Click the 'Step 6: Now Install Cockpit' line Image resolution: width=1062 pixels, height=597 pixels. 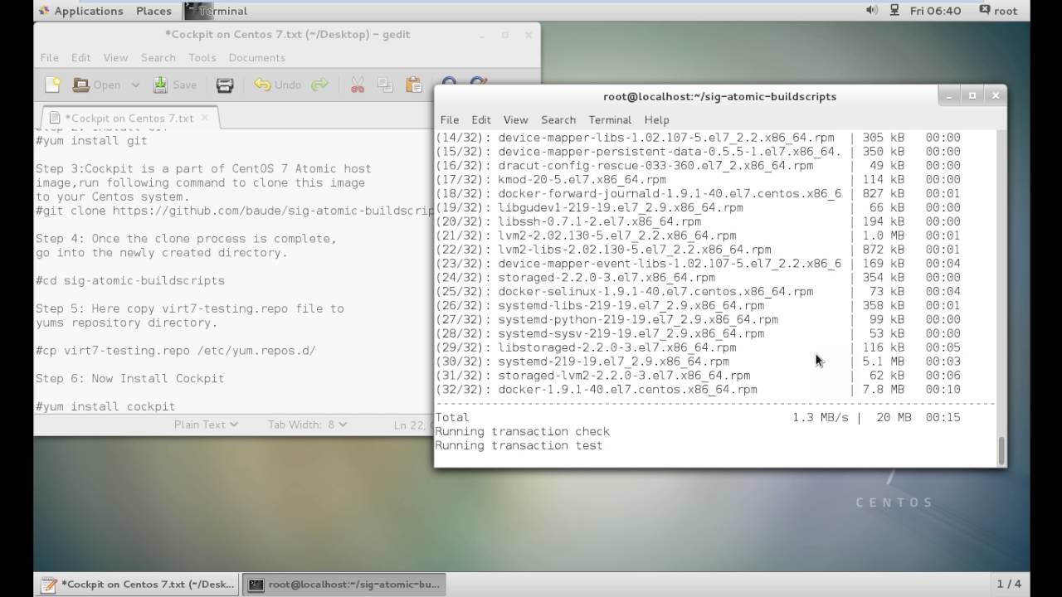pos(130,378)
